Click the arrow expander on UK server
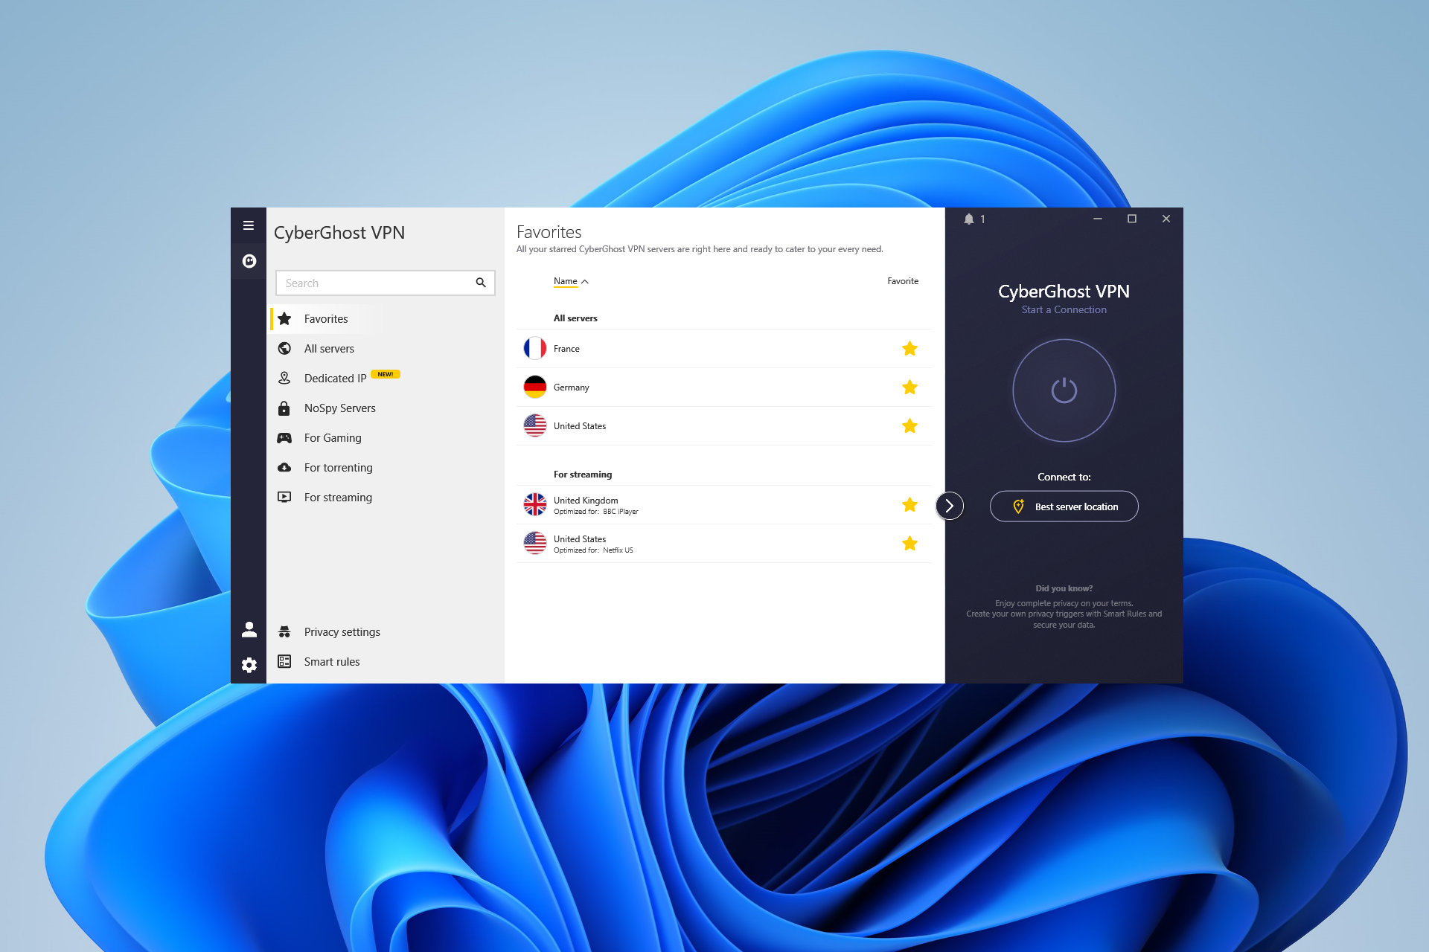The height and width of the screenshot is (952, 1429). pyautogui.click(x=950, y=505)
